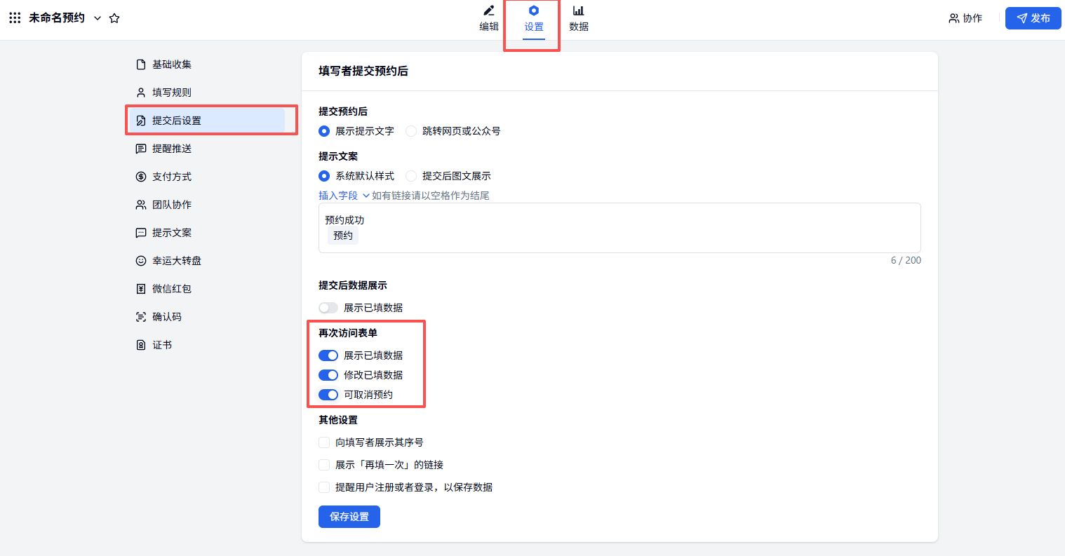Open the 数据 chart icon tab
1065x556 pixels.
[x=578, y=11]
